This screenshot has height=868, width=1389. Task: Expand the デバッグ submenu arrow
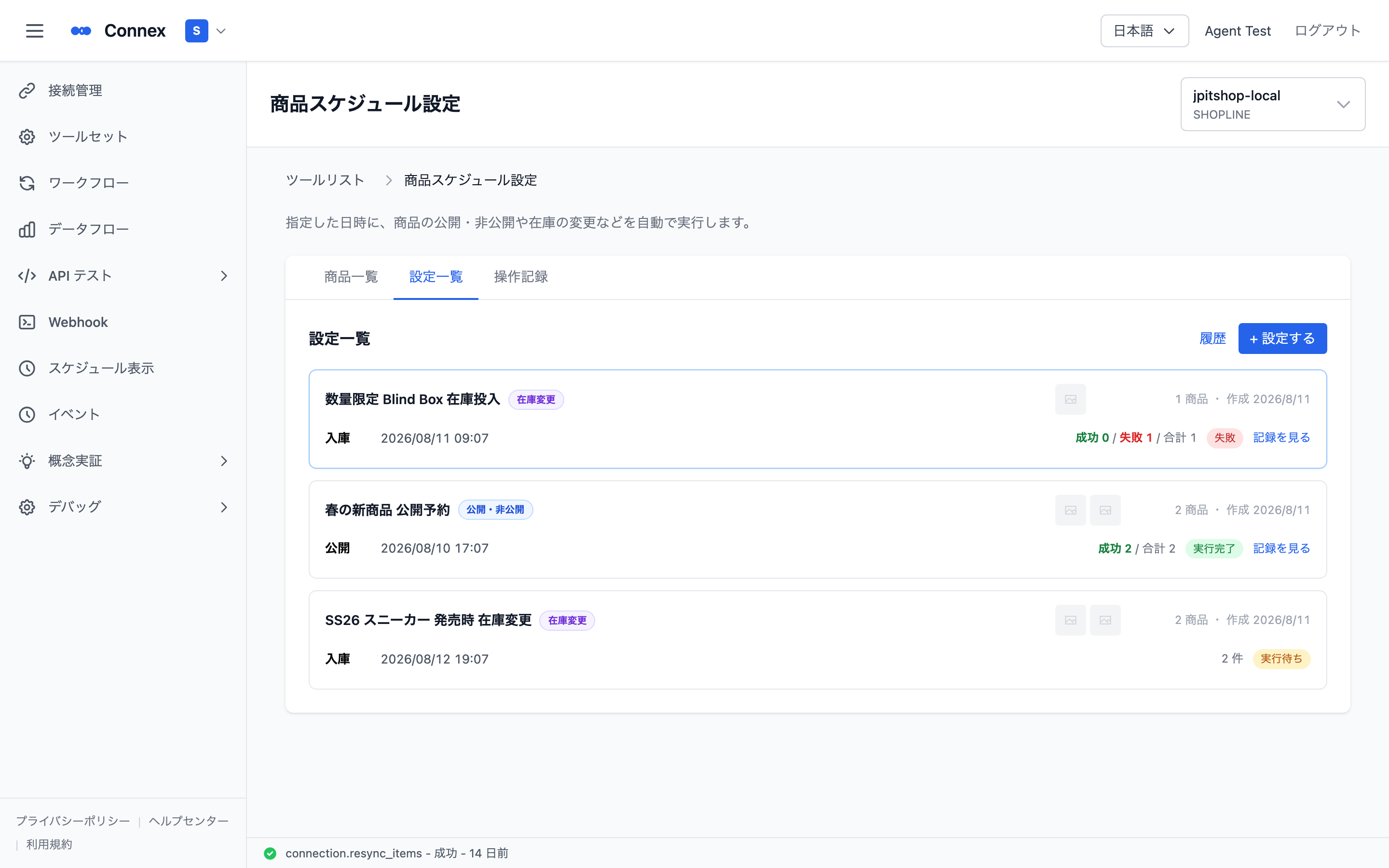(x=224, y=507)
